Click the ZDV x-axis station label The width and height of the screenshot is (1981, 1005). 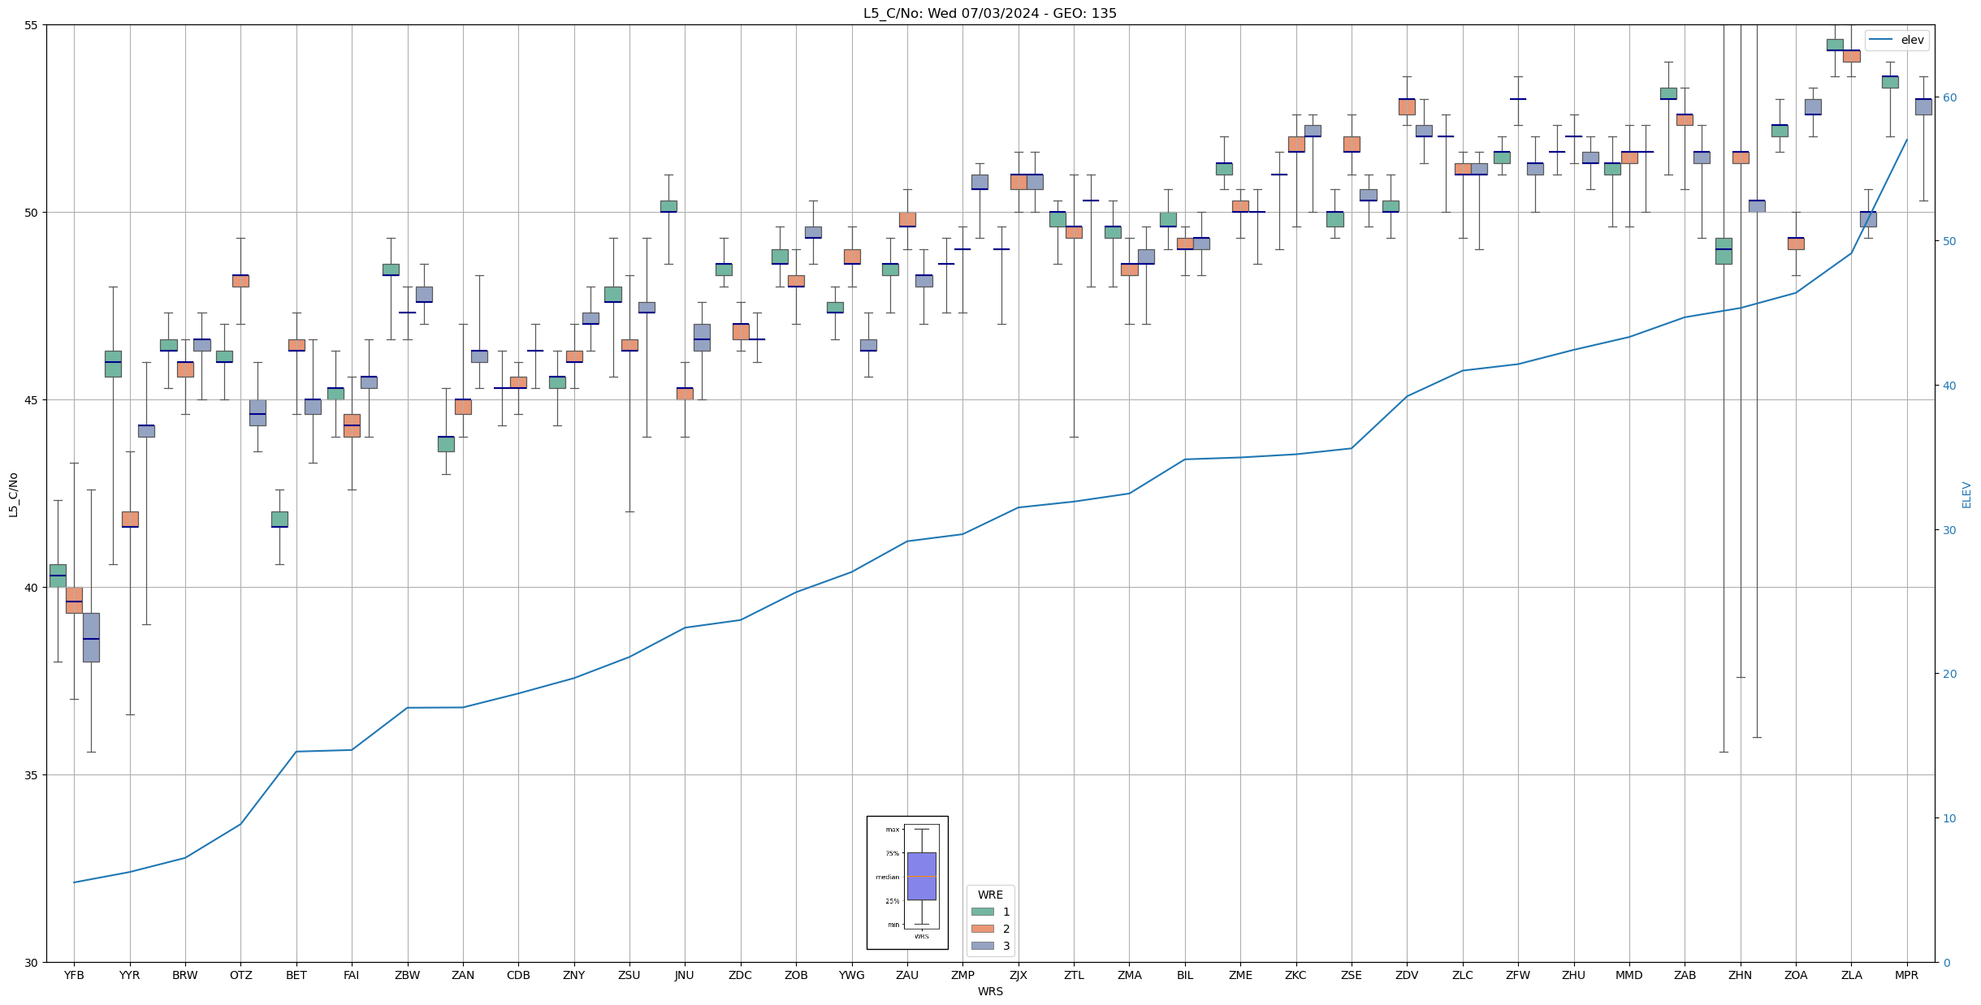pos(1407,975)
